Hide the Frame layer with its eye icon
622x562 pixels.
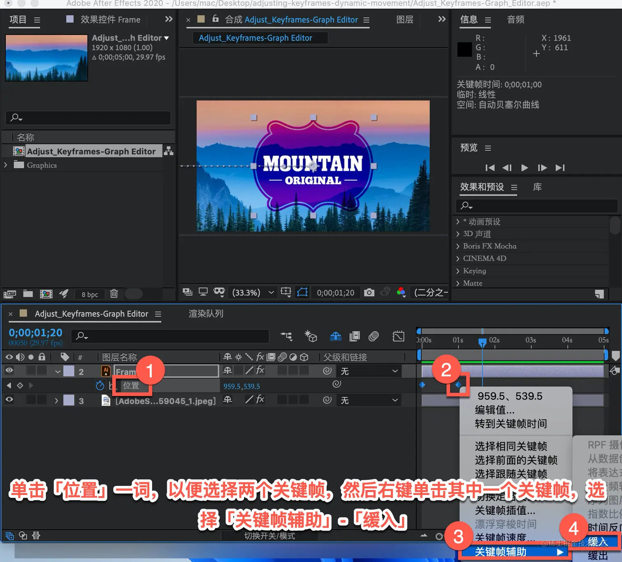(9, 370)
